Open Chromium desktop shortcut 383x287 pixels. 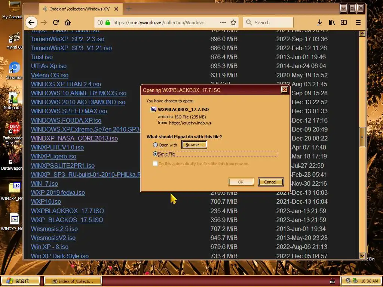click(14, 71)
